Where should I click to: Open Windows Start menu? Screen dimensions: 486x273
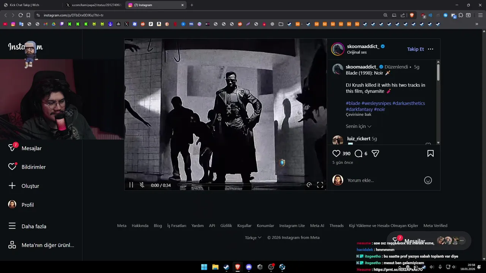click(204, 267)
